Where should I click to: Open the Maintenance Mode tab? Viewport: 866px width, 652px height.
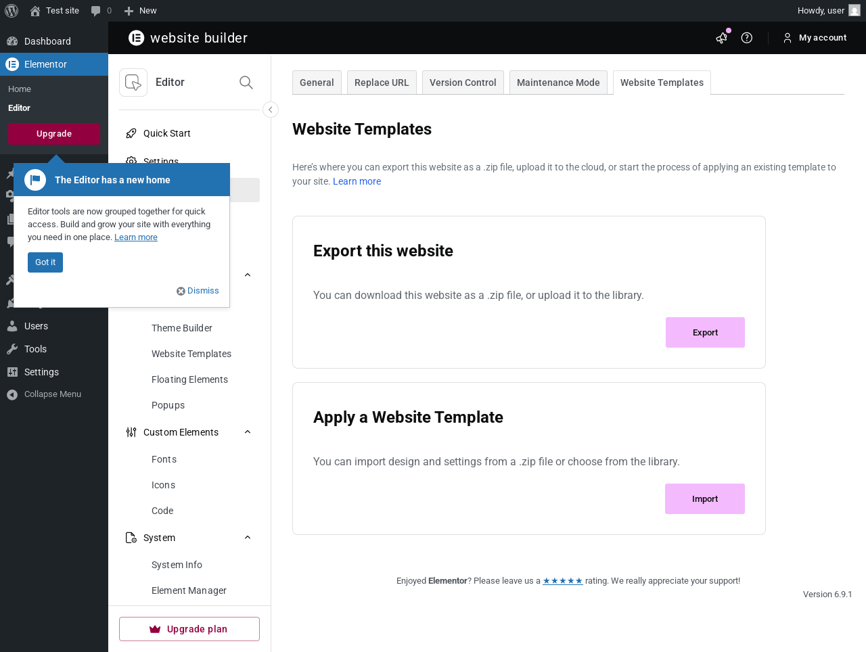[x=558, y=83]
